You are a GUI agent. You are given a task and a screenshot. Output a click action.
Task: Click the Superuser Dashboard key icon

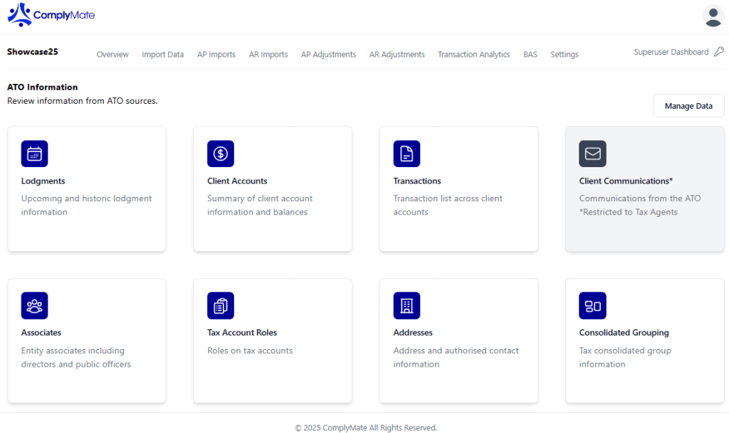[x=718, y=52]
